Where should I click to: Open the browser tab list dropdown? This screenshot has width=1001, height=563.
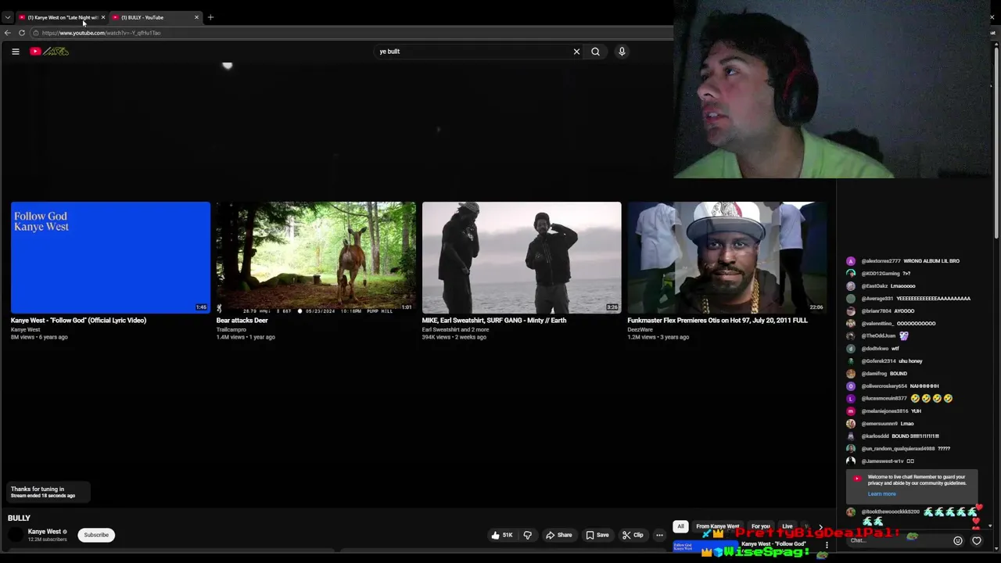[7, 17]
